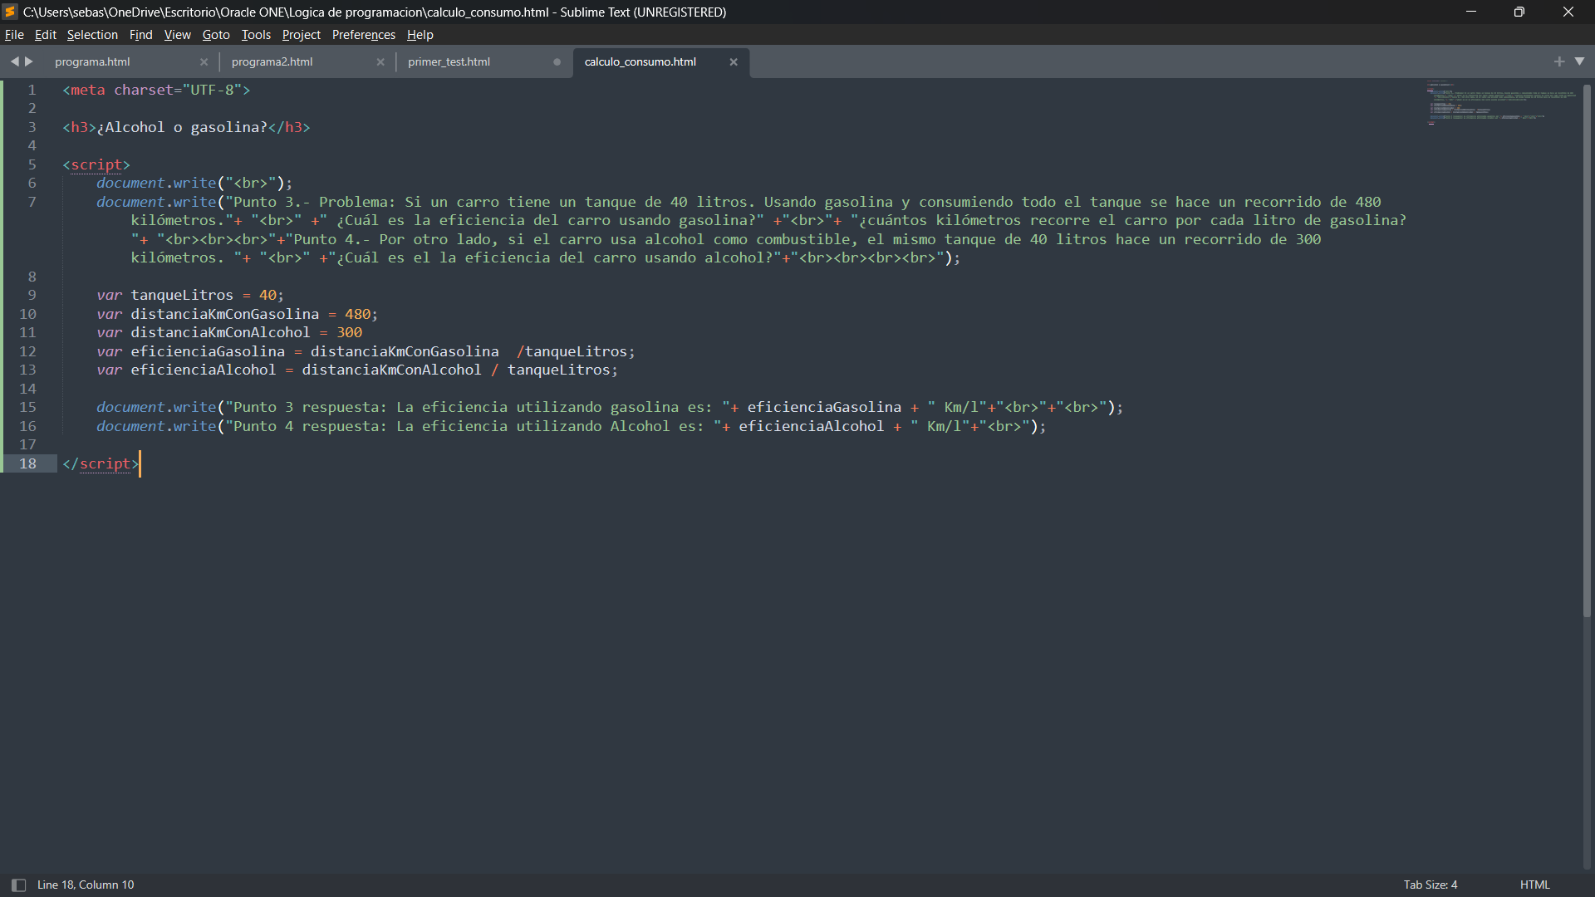This screenshot has width=1595, height=897.
Task: Open the Preferences menu
Action: pyautogui.click(x=363, y=35)
